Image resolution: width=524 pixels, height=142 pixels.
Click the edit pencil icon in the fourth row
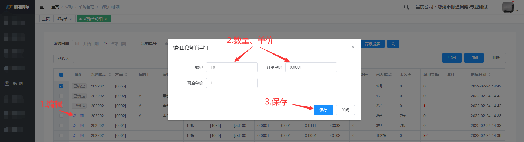click(75, 116)
